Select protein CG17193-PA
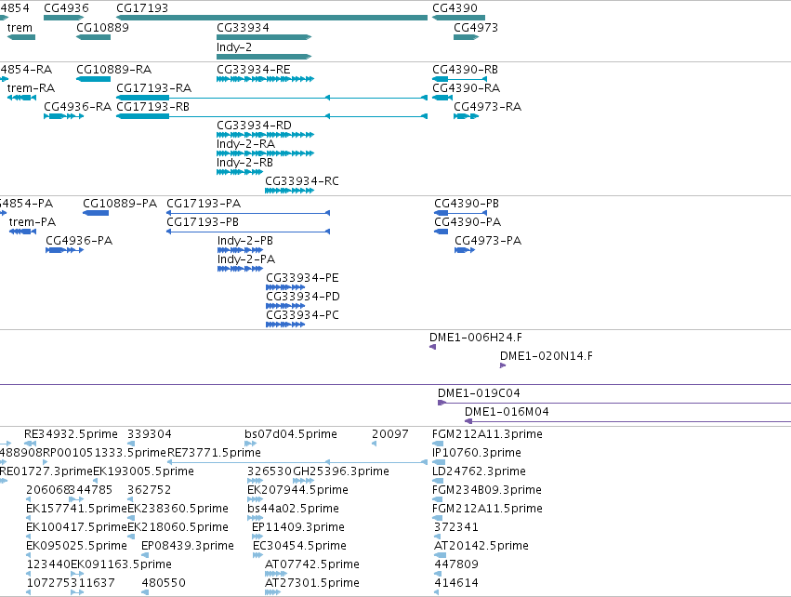 click(248, 213)
